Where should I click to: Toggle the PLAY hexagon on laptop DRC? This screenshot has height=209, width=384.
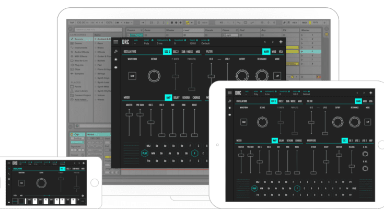(x=144, y=153)
